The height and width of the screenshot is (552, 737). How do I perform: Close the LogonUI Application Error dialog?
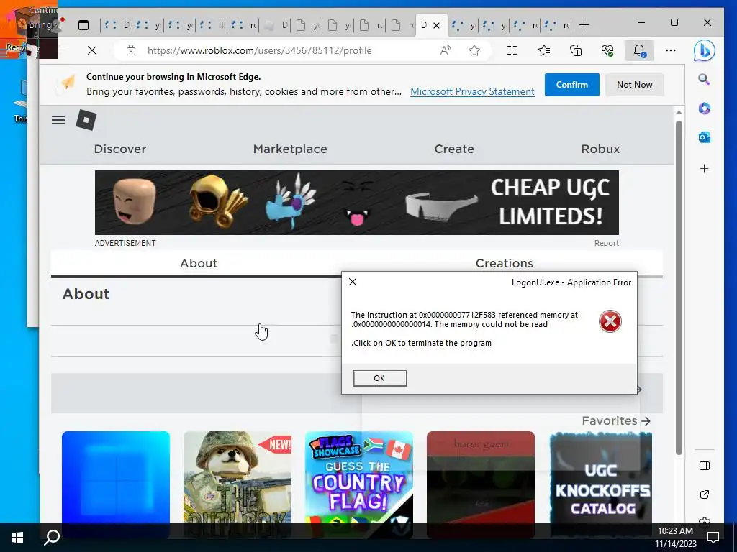[353, 282]
